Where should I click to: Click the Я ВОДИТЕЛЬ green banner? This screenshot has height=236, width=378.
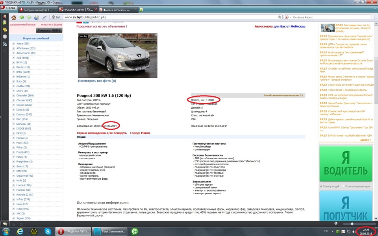[346, 164]
